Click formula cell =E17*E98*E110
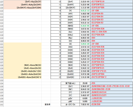The width and height of the screenshot is (133, 107). pyautogui.click(x=111, y=2)
